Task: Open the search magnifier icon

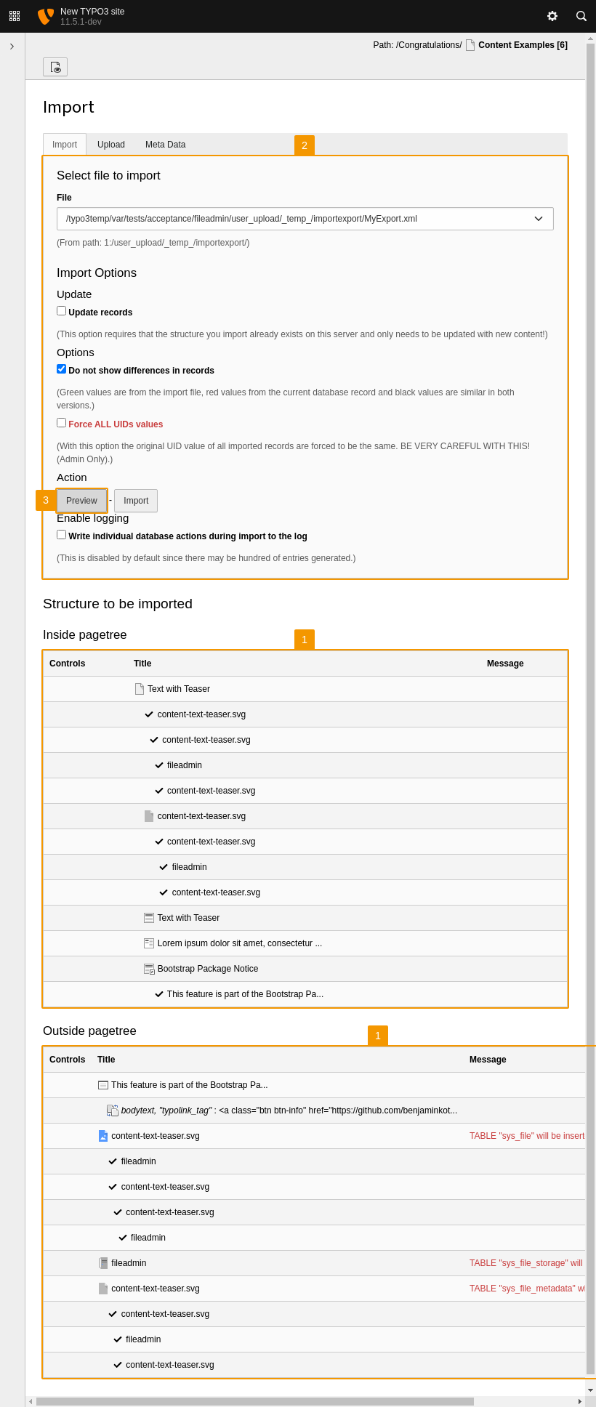Action: 581,16
